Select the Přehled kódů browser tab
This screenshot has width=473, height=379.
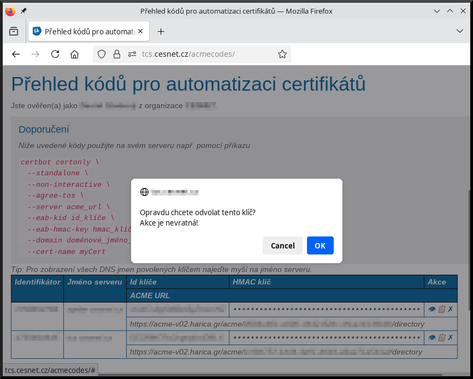(x=87, y=32)
